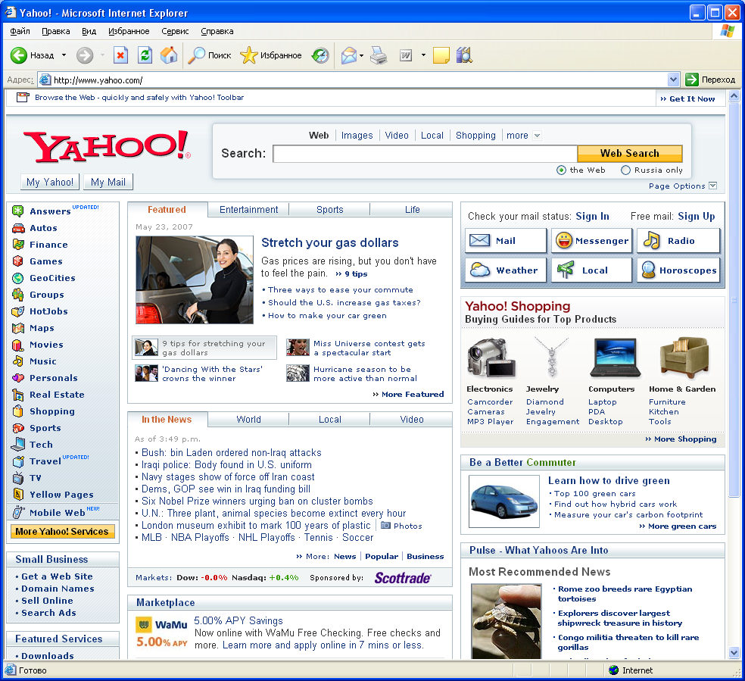Print the page with the printer icon
Image resolution: width=745 pixels, height=681 pixels.
coord(379,55)
